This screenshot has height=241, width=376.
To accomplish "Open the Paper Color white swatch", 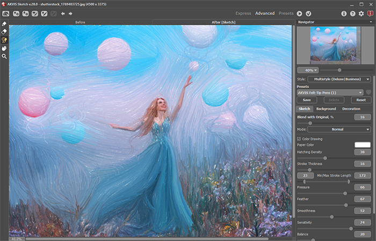I will tap(363, 144).
